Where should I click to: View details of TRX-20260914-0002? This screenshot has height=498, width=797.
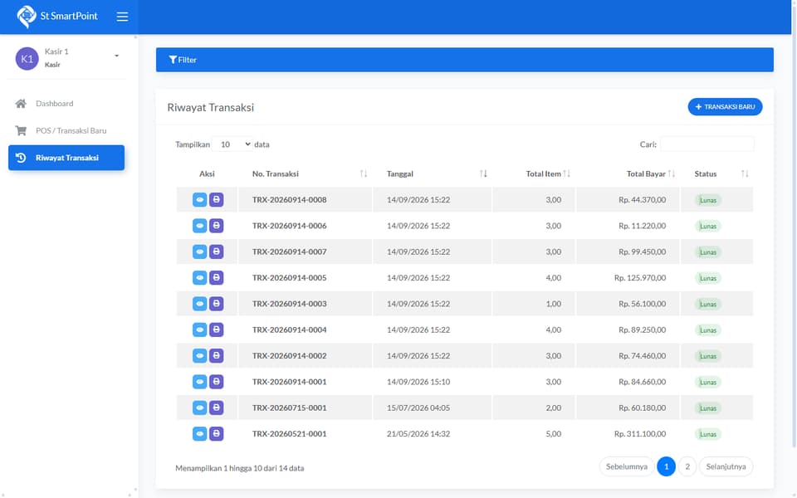point(200,356)
